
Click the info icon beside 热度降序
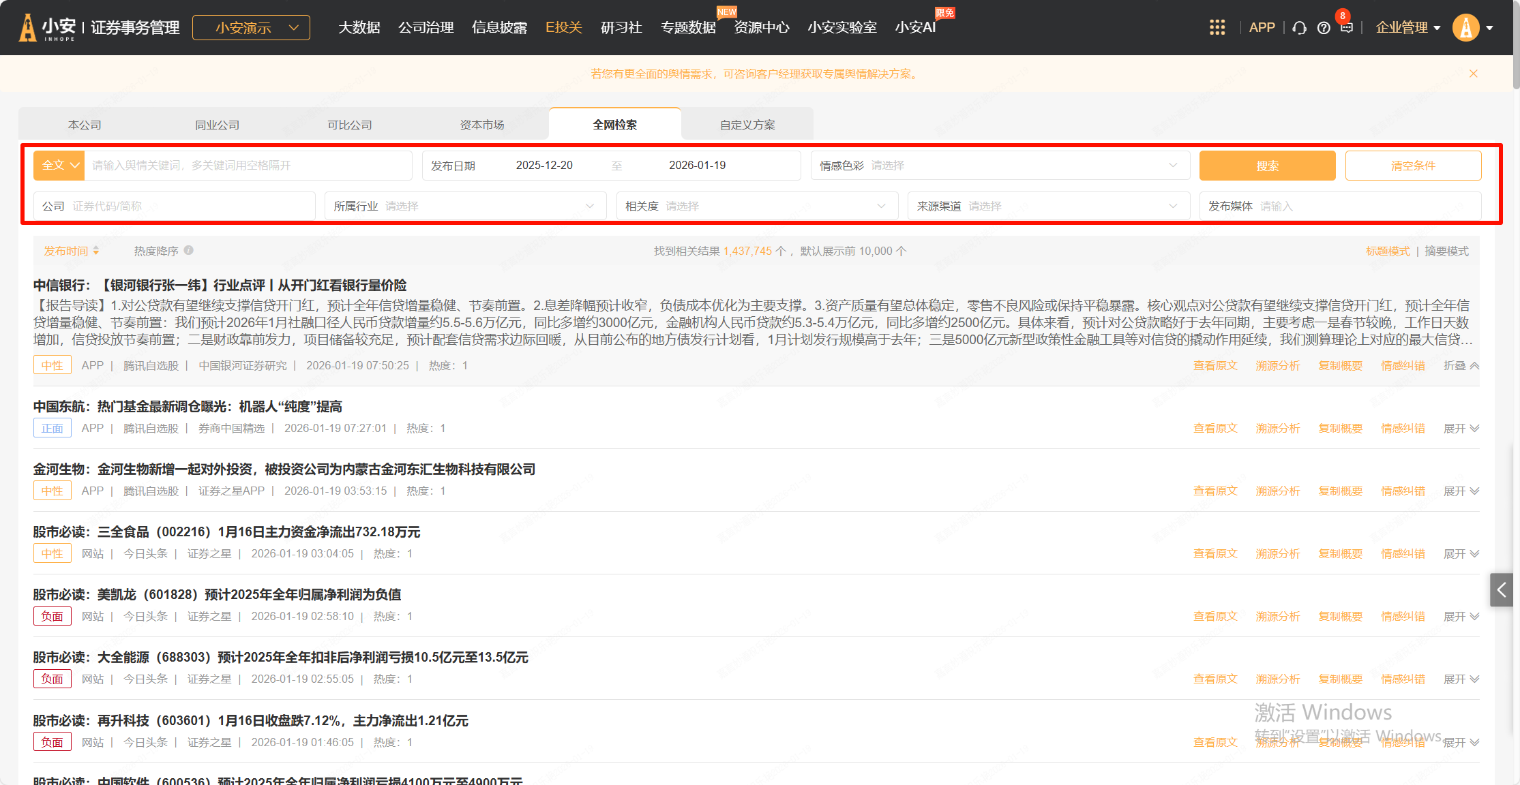tap(189, 250)
